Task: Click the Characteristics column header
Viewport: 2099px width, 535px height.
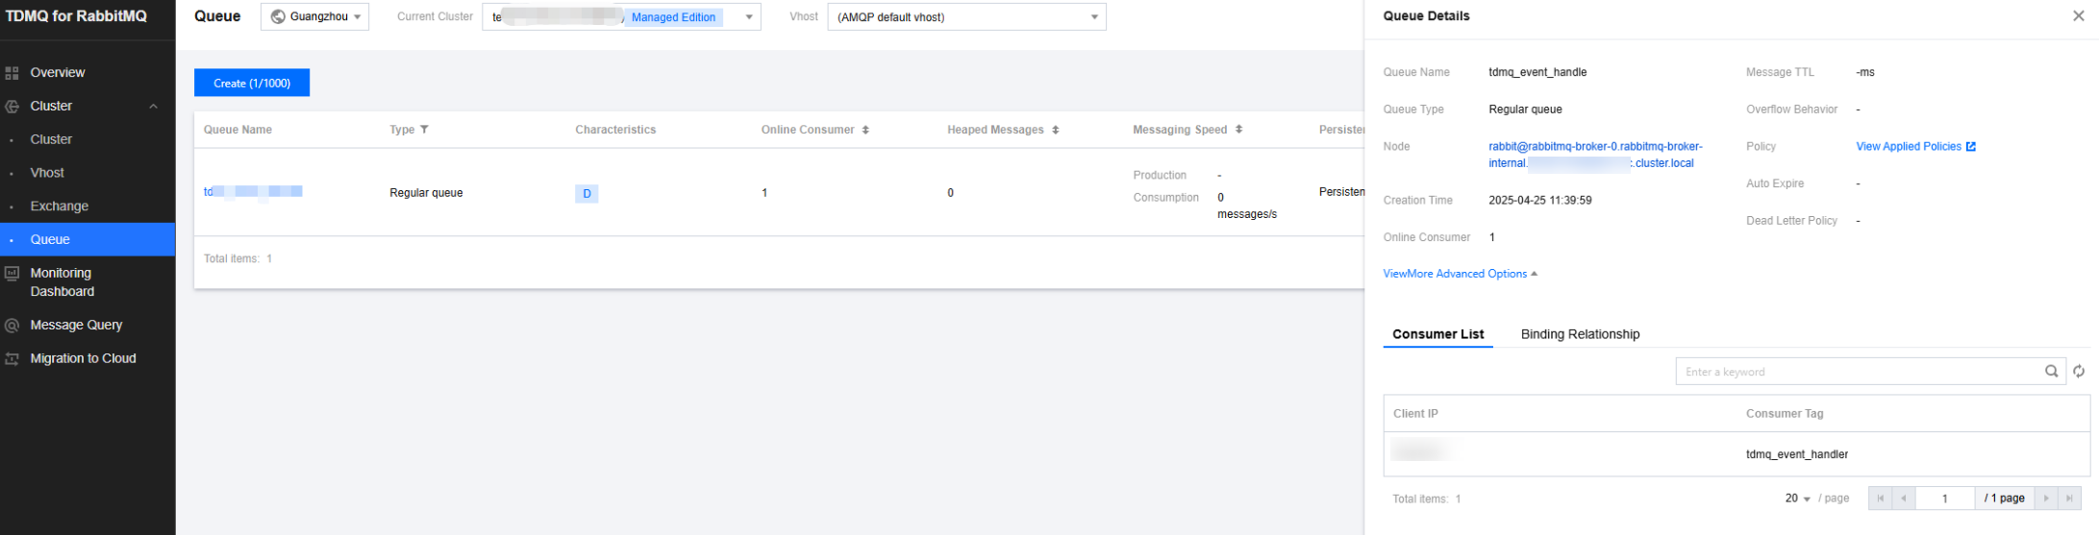Action: pyautogui.click(x=615, y=130)
